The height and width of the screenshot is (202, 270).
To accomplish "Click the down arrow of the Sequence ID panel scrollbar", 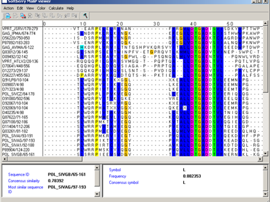I will 97,194.
